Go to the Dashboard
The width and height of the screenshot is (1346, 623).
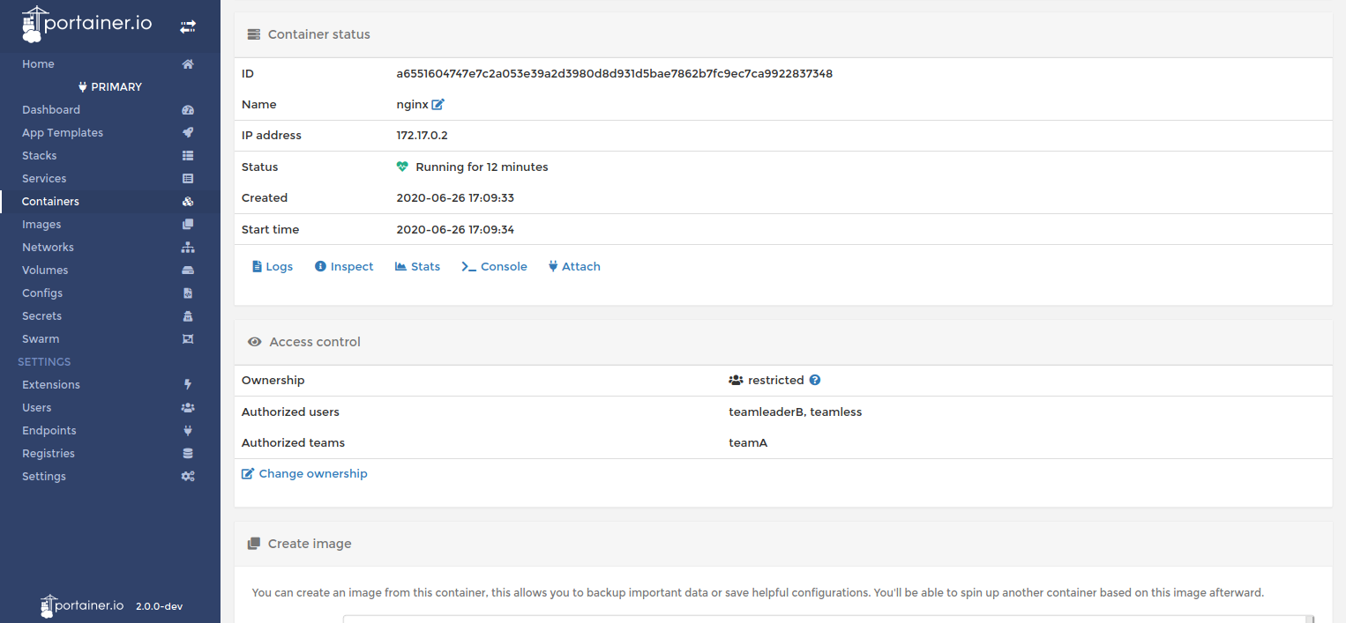click(x=51, y=109)
